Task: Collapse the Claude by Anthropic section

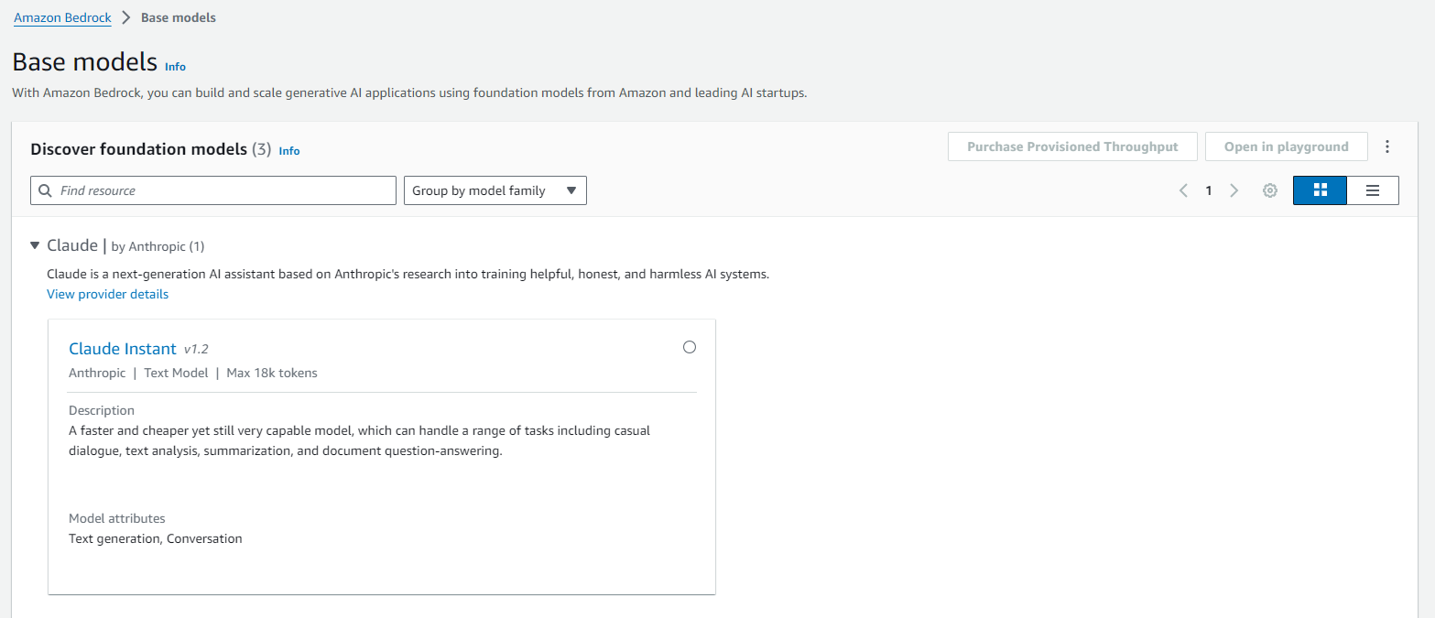Action: click(35, 245)
